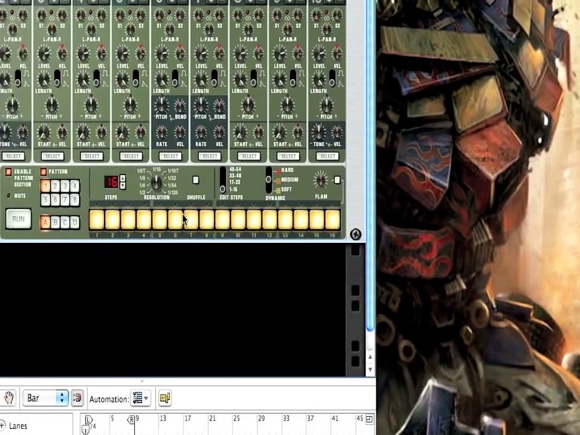This screenshot has width=580, height=435.
Task: Click bar 13 on the sequencer ruler
Action: (163, 419)
